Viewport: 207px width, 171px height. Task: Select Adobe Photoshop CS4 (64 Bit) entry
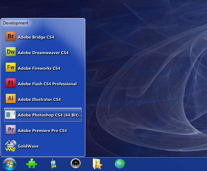pos(43,115)
